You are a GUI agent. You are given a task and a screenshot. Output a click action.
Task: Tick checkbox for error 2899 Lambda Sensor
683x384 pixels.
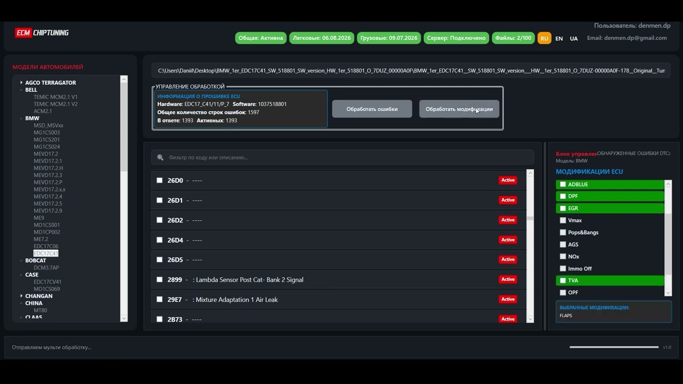pyautogui.click(x=160, y=279)
